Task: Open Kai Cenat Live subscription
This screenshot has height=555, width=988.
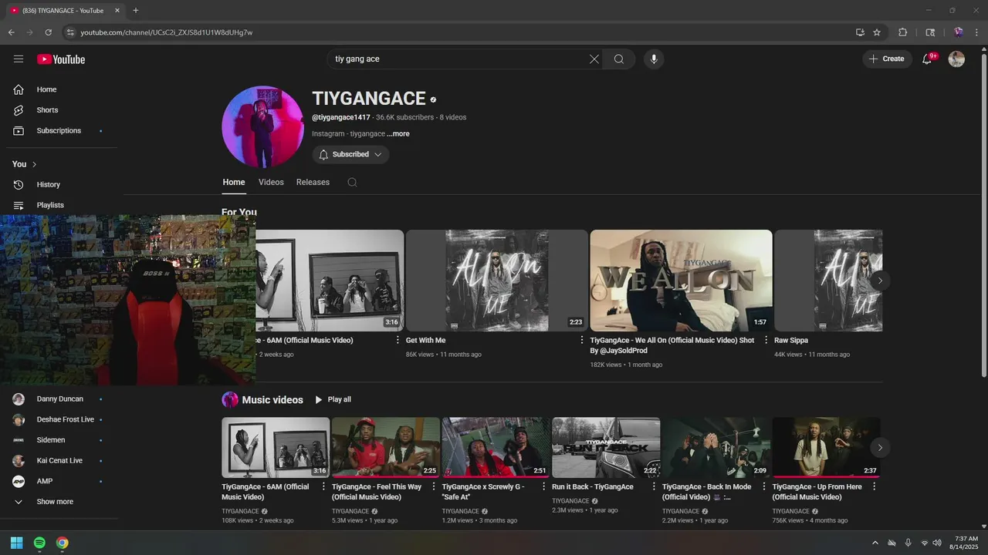Action: point(59,461)
